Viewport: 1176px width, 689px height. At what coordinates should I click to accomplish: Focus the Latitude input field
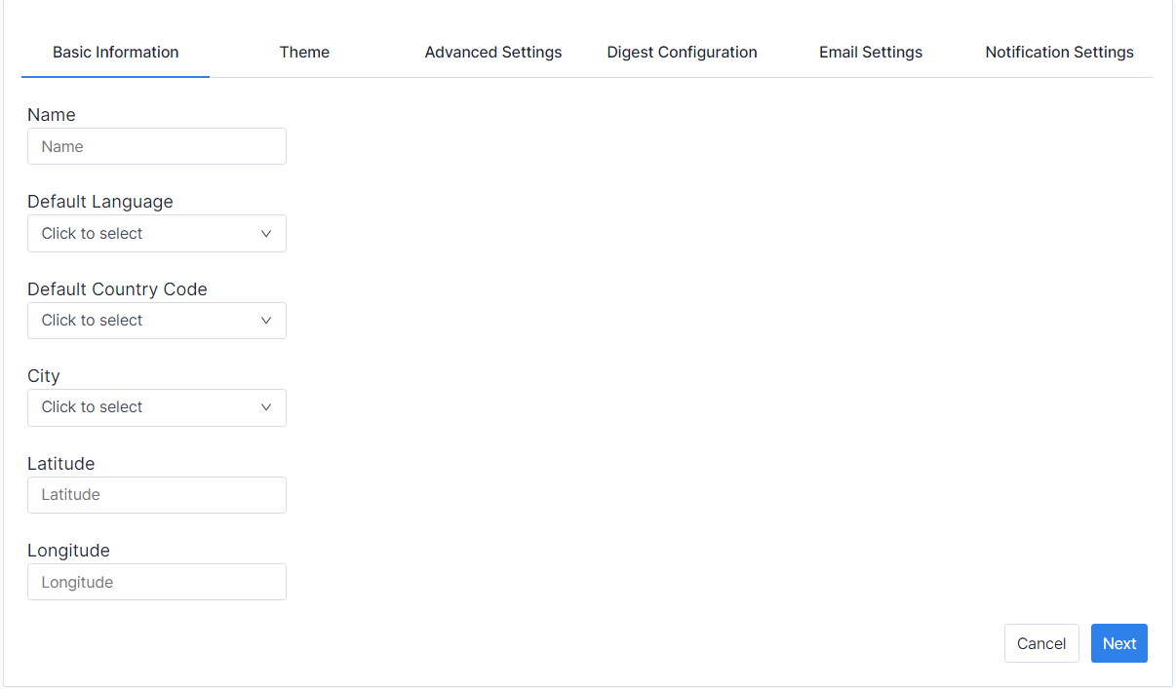pyautogui.click(x=156, y=495)
